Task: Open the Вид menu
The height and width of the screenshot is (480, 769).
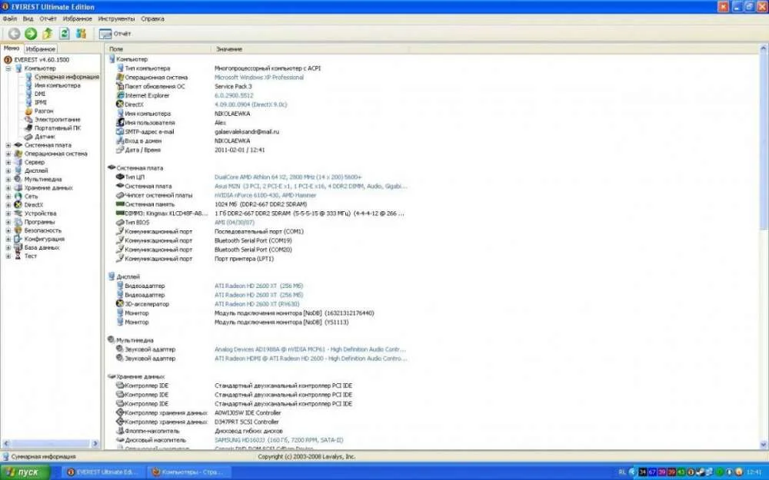Action: pos(28,18)
